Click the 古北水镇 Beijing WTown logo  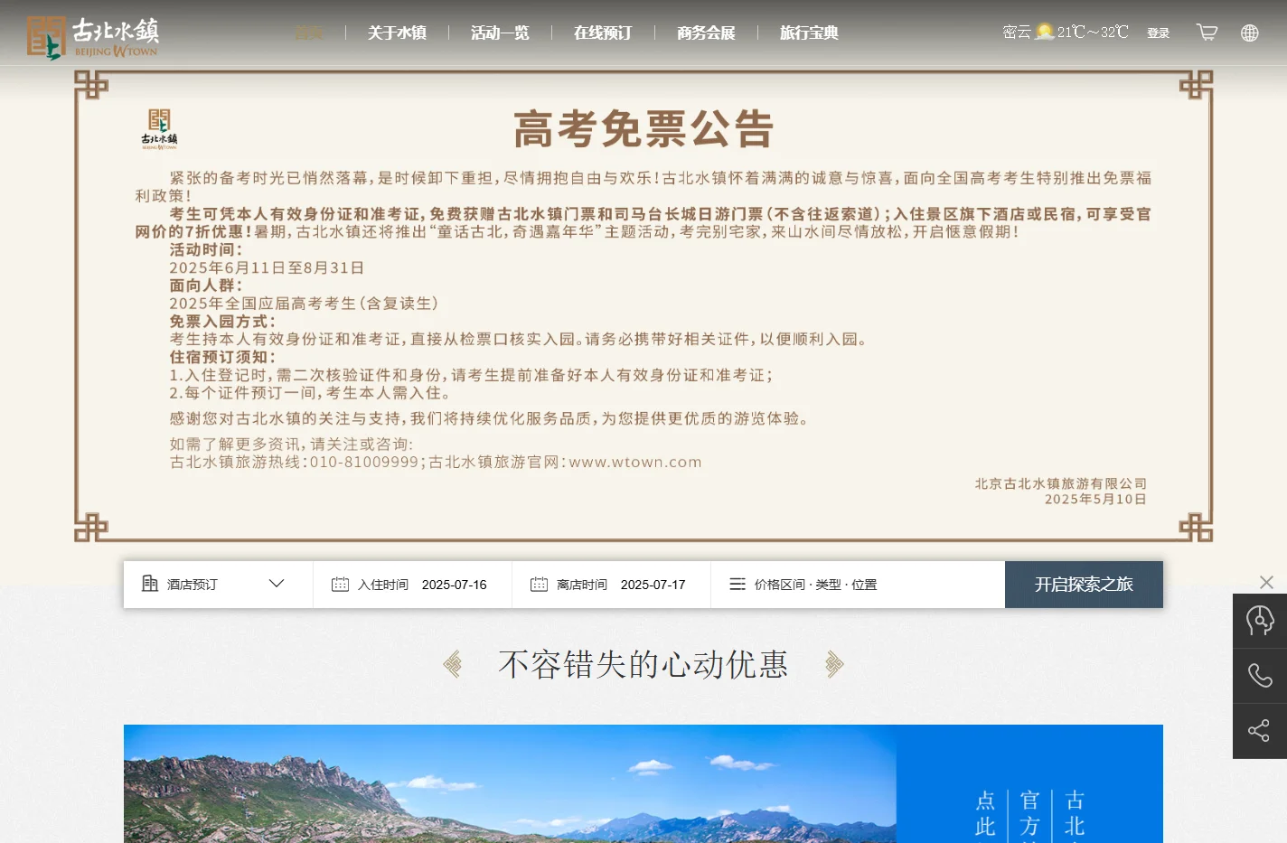(92, 37)
